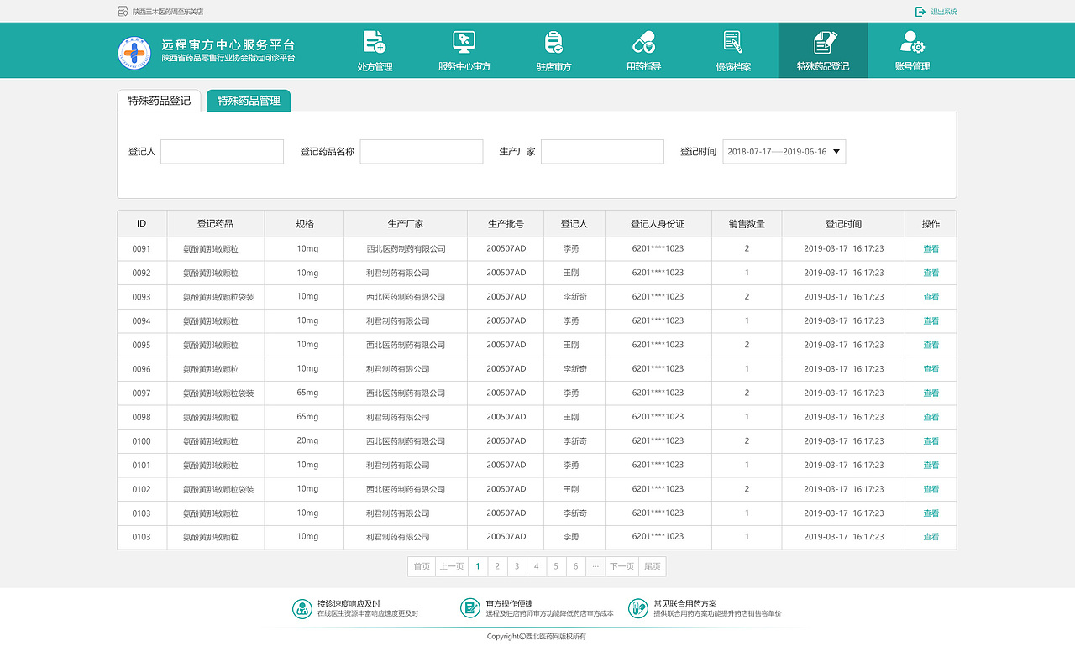Select the 特殊药品登记 special drug registration icon
1075x646 pixels.
(822, 50)
